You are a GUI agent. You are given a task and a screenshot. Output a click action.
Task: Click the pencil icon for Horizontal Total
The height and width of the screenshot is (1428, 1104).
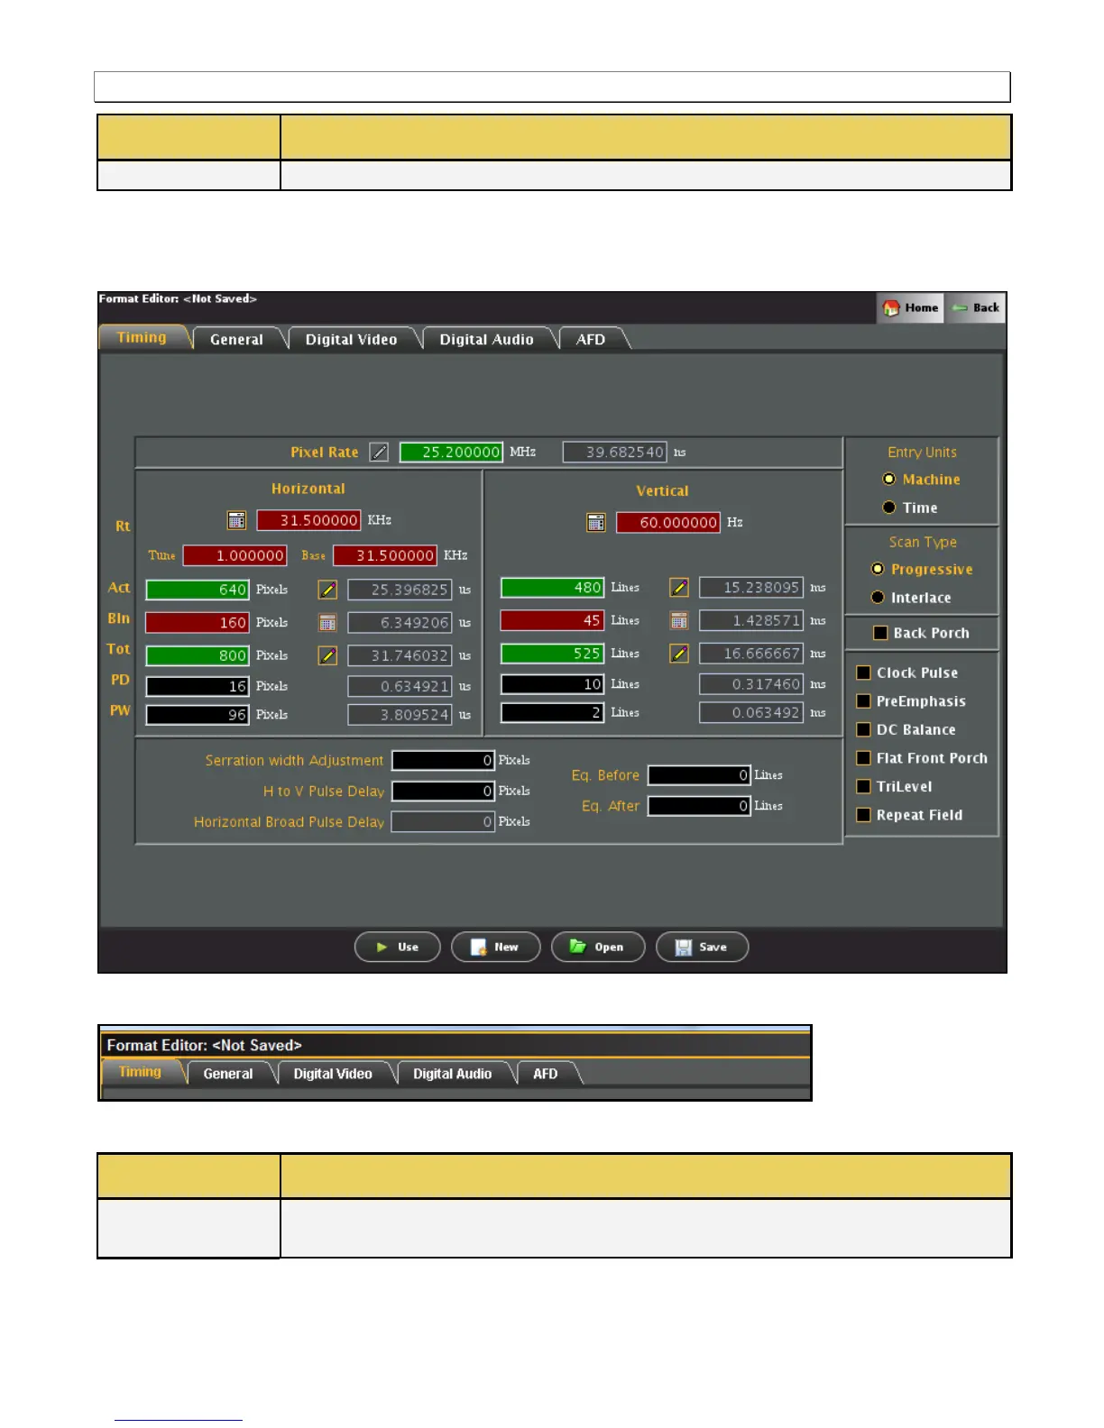coord(327,655)
